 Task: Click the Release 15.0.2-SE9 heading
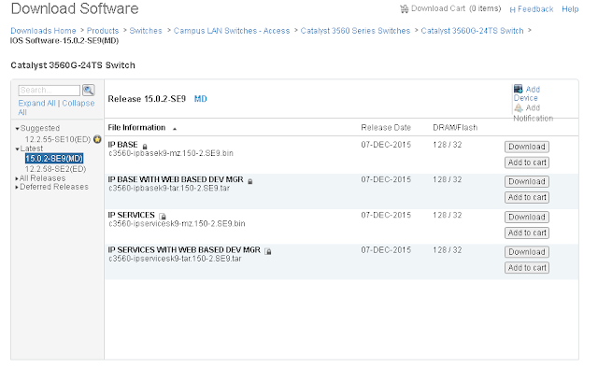[x=147, y=99]
